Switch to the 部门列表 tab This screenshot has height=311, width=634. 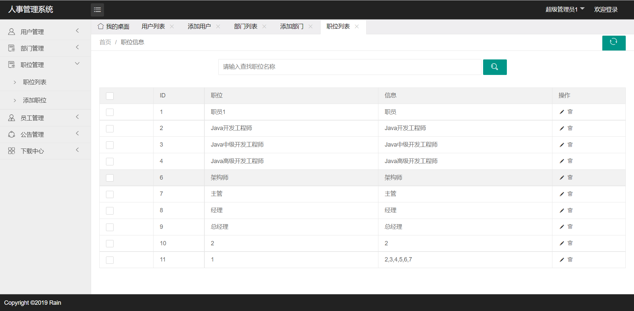pos(245,26)
